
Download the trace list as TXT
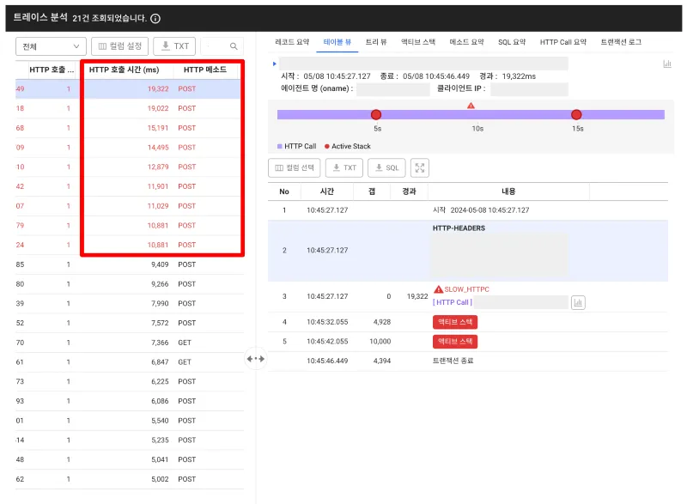tap(175, 46)
